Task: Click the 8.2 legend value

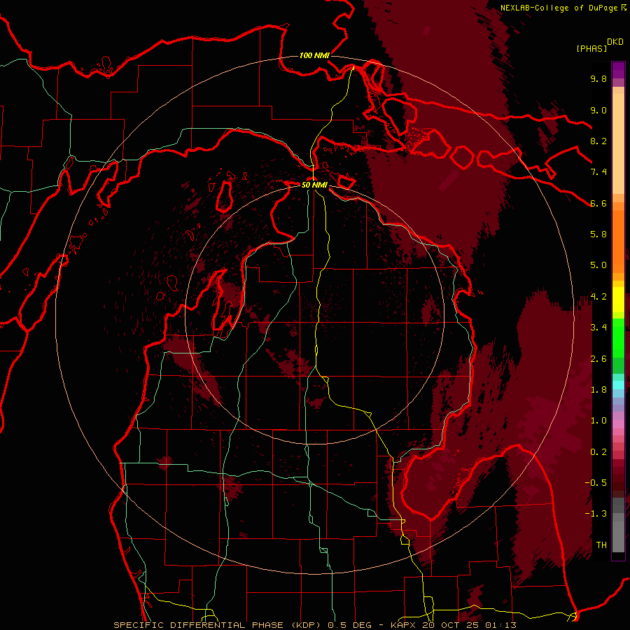Action: tap(598, 141)
